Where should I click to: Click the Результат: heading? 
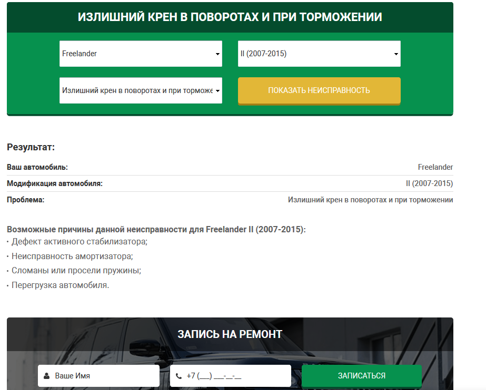(x=31, y=147)
